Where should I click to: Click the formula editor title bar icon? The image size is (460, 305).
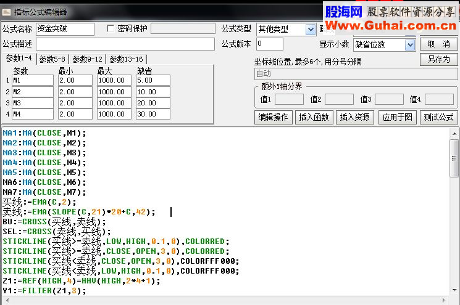tap(6, 12)
